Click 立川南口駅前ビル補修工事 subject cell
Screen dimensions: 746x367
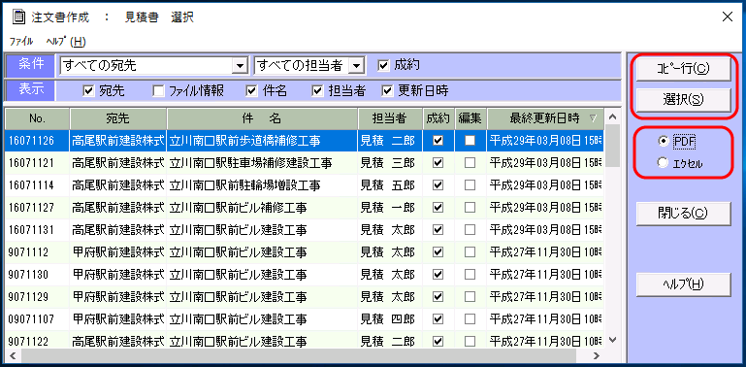tap(262, 208)
